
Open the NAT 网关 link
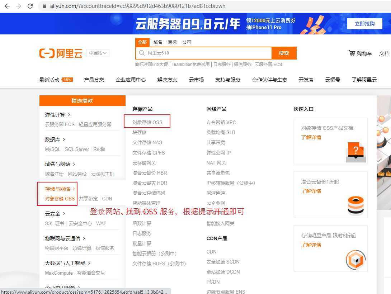[x=216, y=163]
